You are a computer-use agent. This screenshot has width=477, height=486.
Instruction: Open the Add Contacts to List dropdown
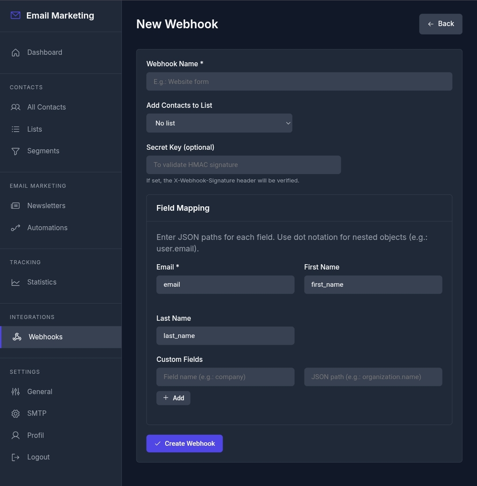point(219,123)
